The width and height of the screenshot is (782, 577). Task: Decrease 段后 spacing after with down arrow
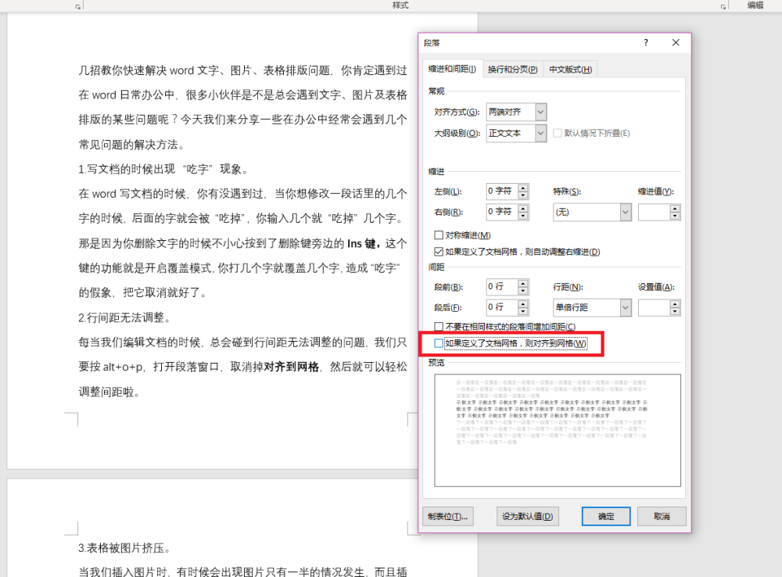coord(522,311)
